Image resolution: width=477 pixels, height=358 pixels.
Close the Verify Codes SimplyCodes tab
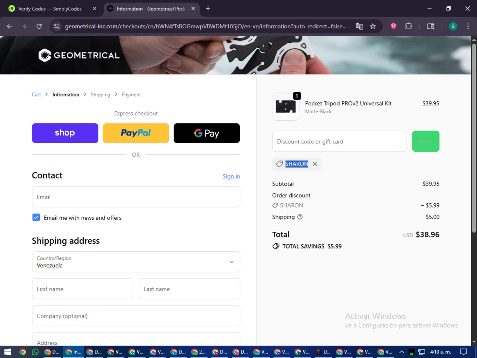pos(94,9)
